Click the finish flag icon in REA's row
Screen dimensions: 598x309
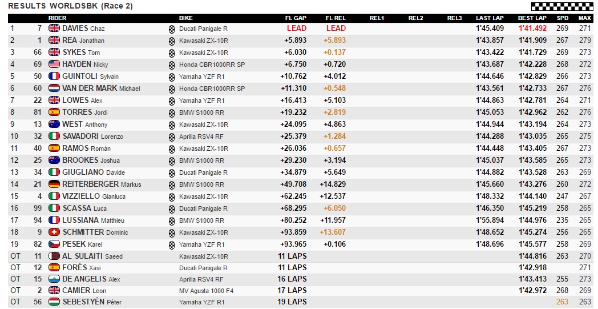click(172, 41)
